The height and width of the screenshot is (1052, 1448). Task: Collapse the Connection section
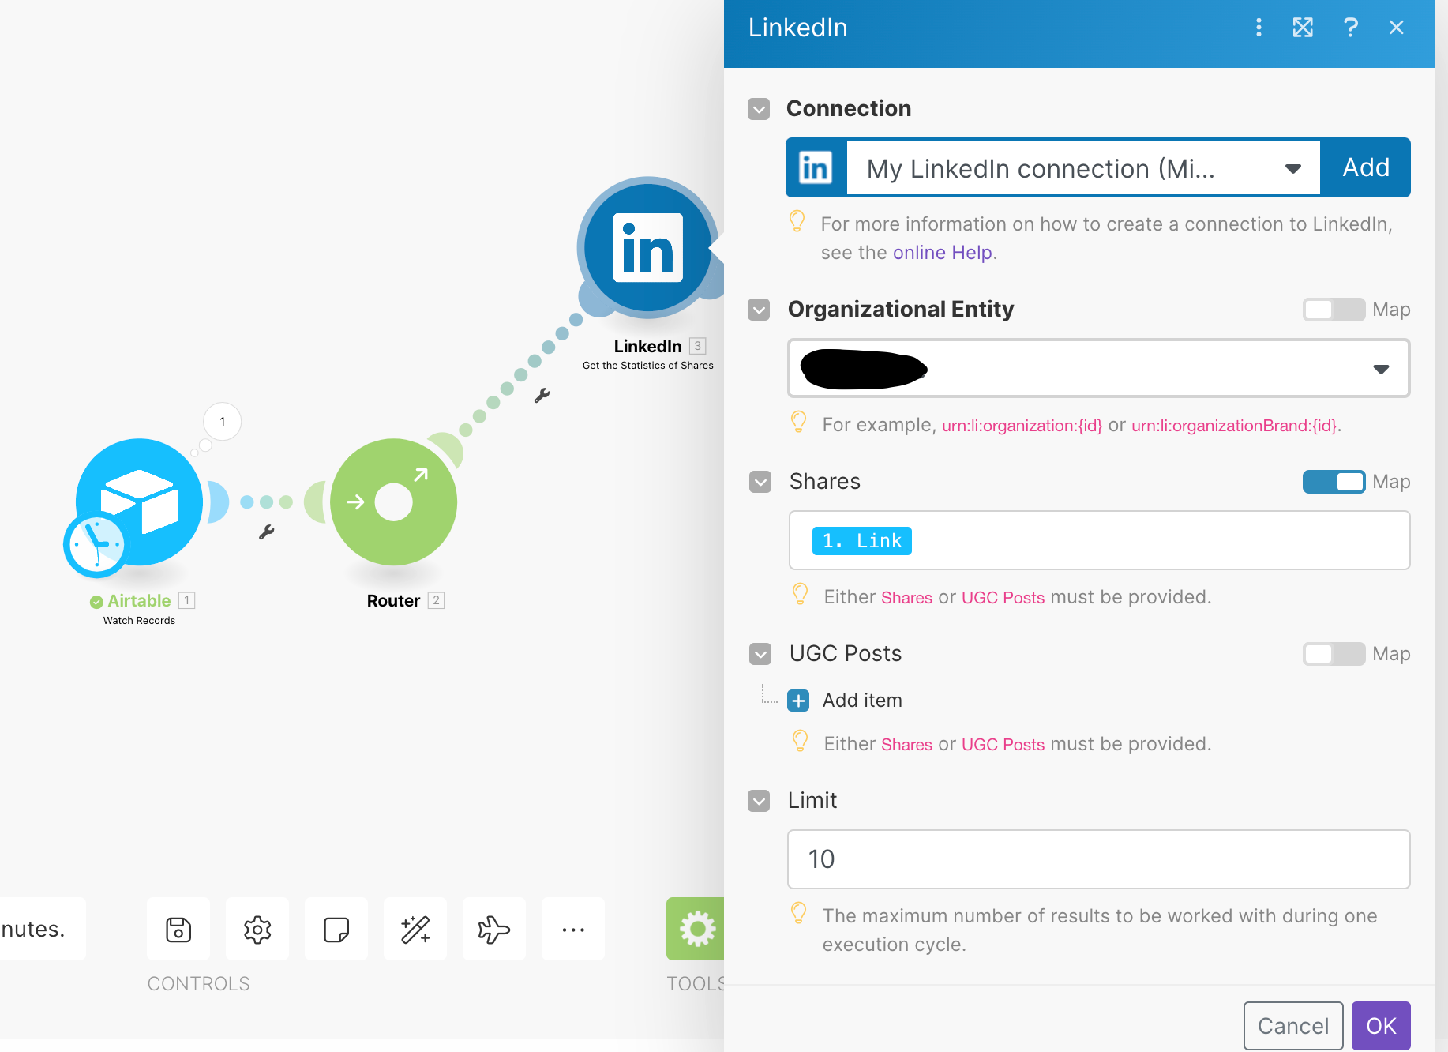[759, 109]
